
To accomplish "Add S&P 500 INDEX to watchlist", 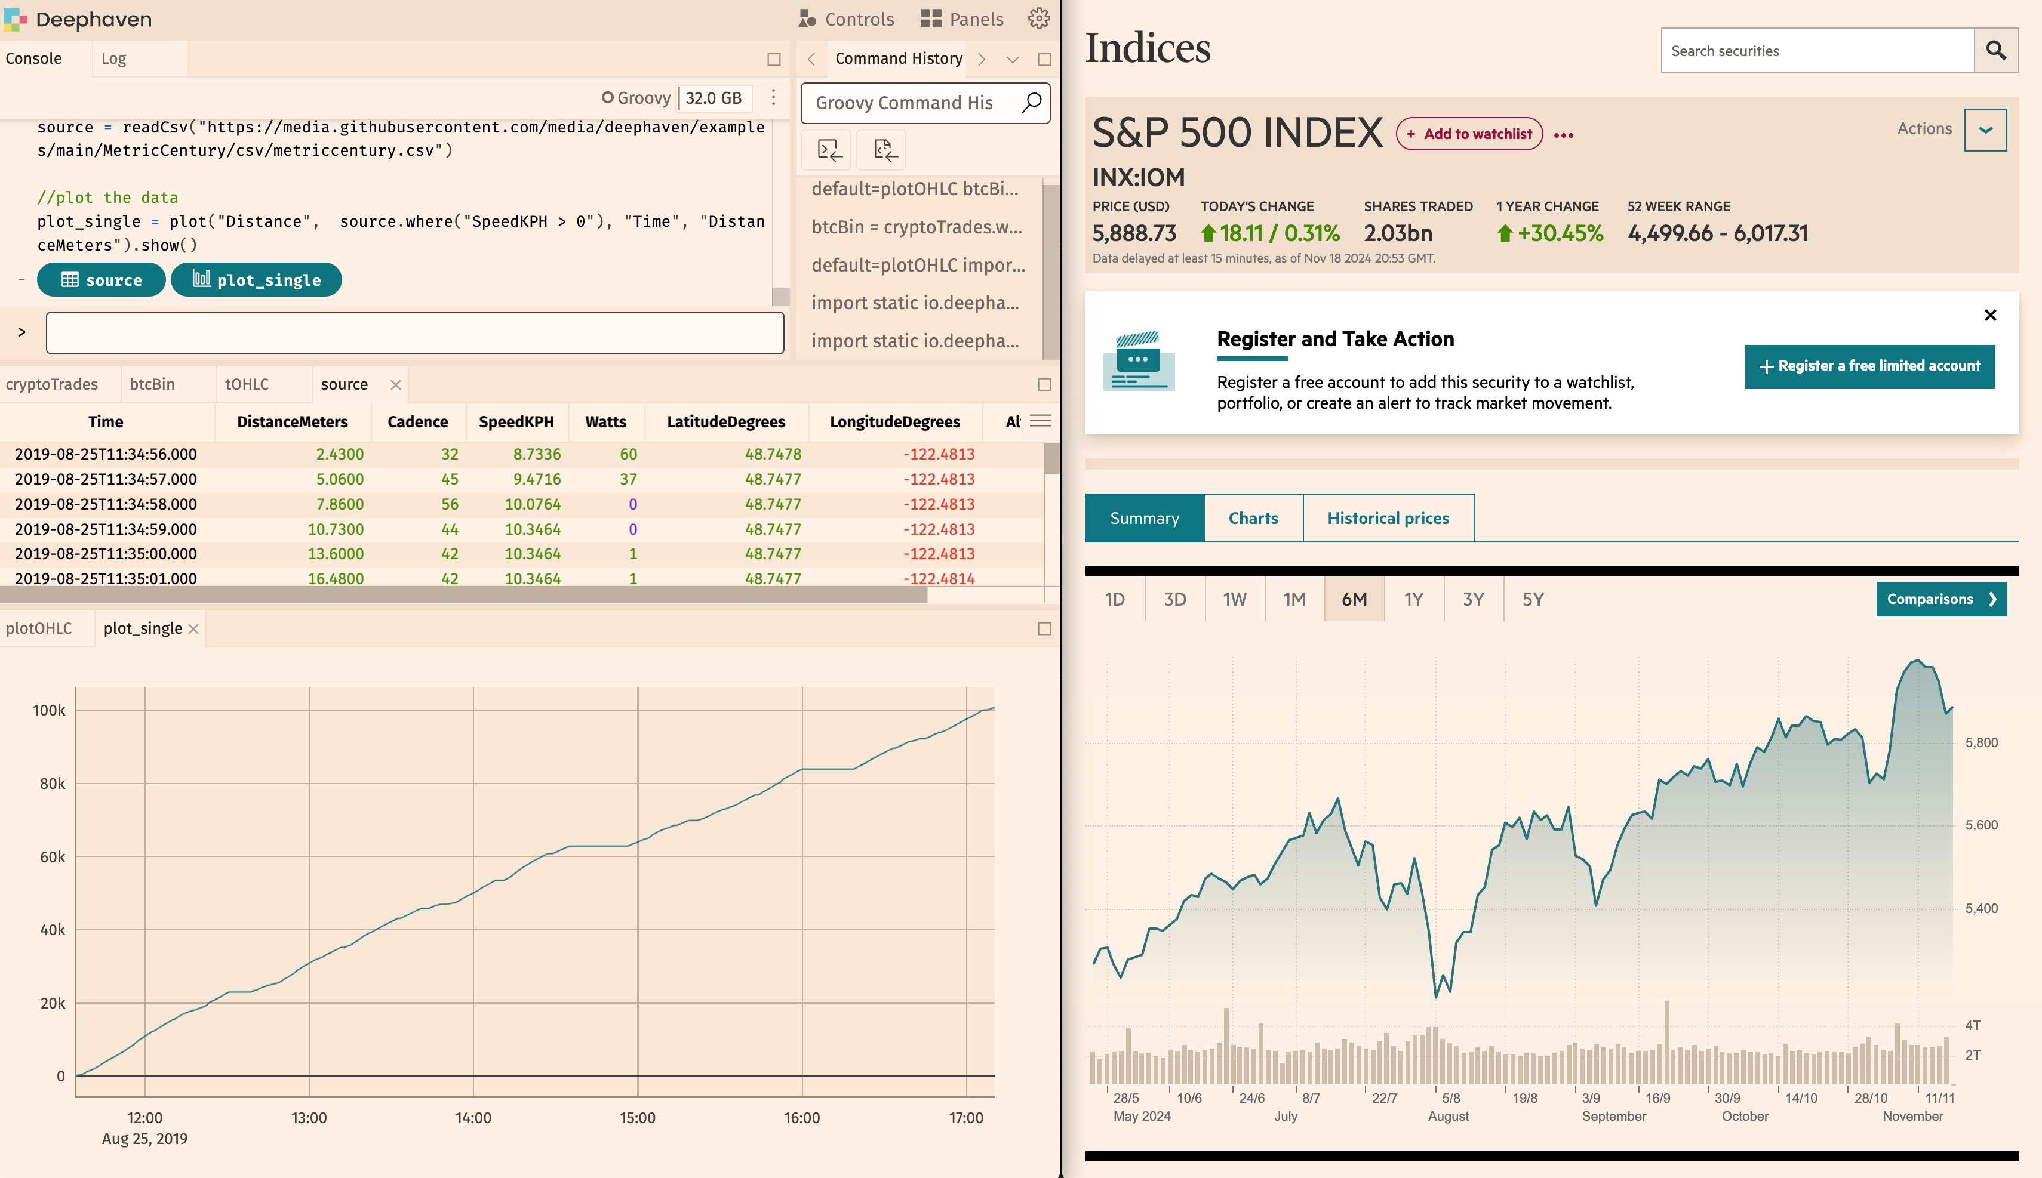I will coord(1470,134).
